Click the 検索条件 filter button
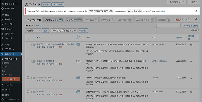Screen dimensions: 202x102 pos(83,30)
